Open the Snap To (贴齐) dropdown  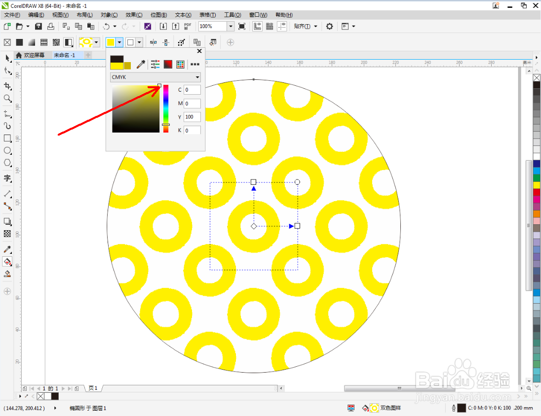point(306,26)
